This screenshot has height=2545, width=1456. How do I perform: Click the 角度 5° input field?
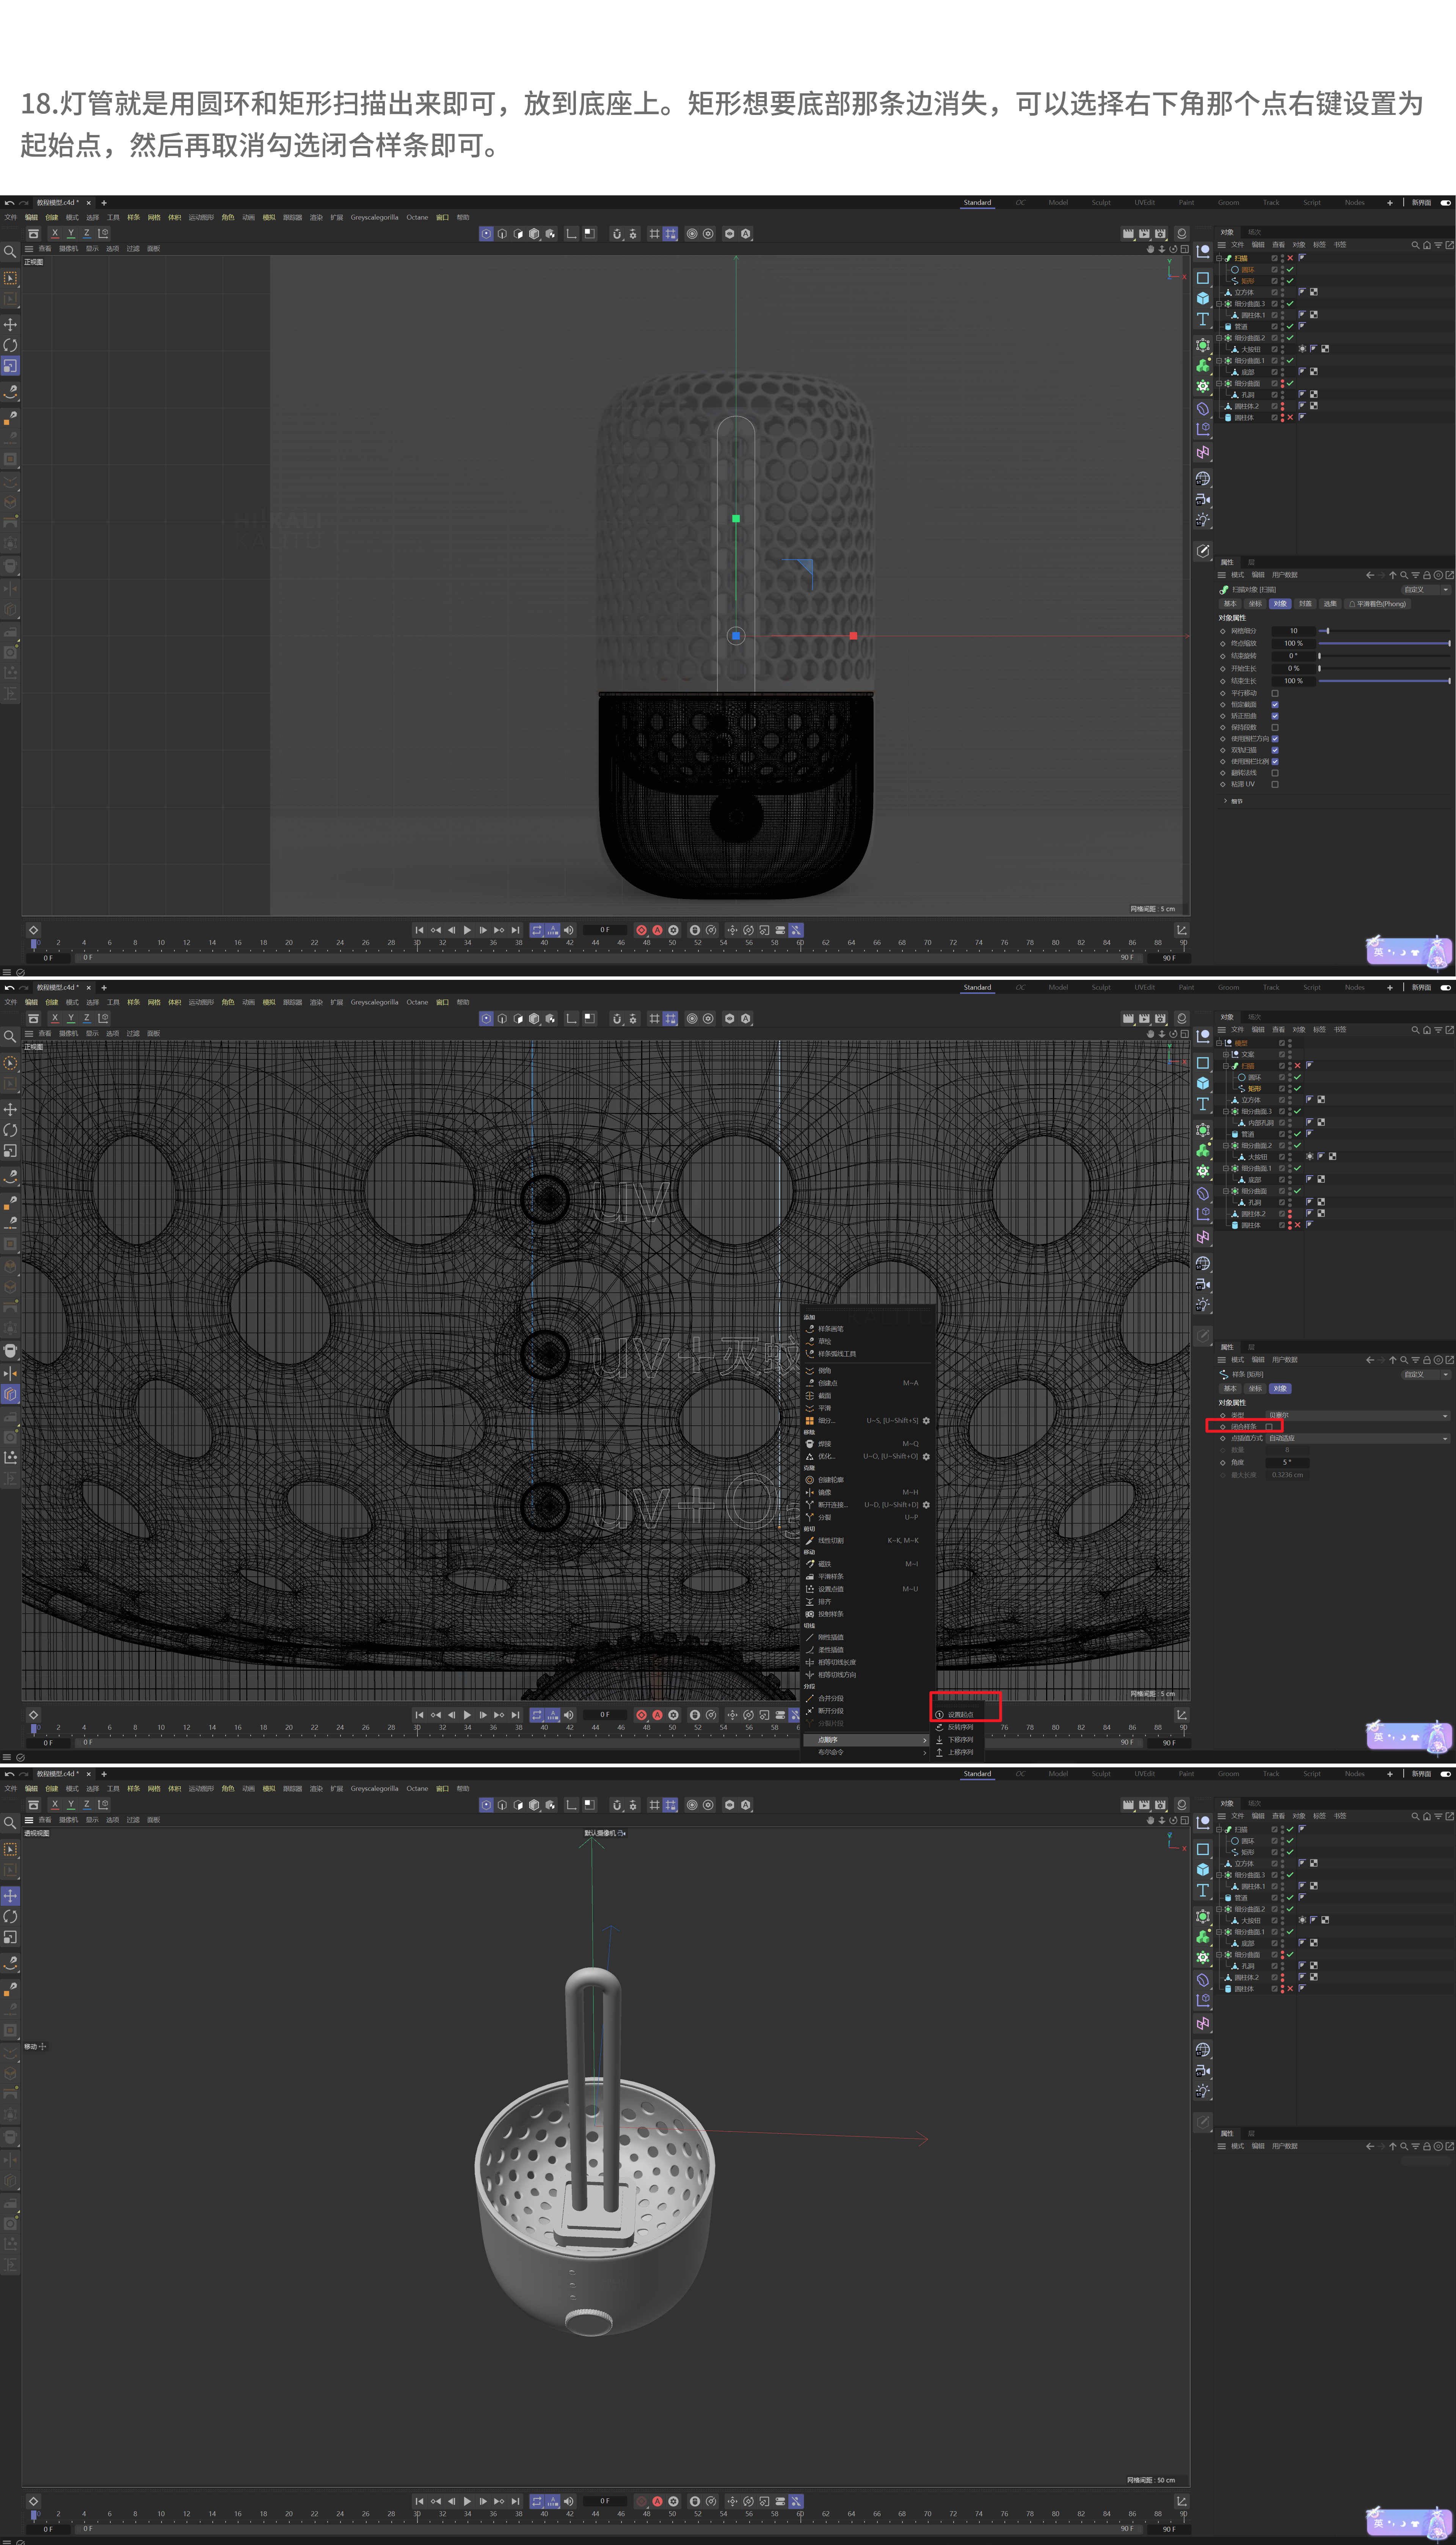[x=1288, y=1463]
